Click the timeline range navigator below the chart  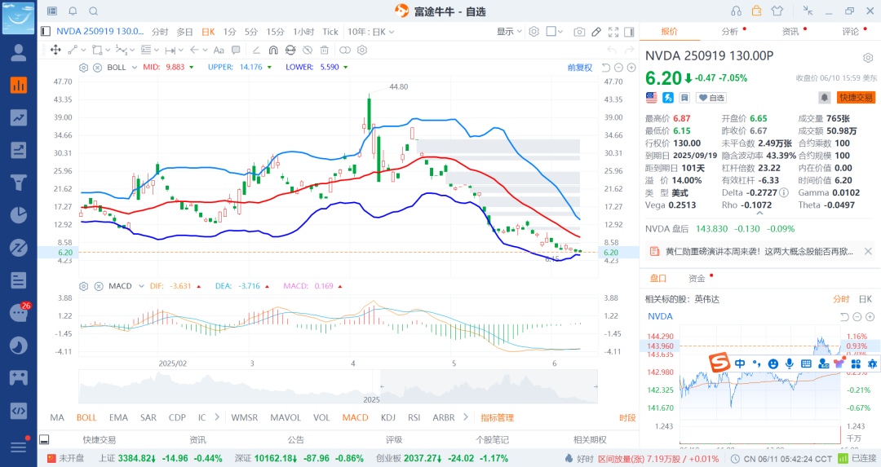coord(339,385)
